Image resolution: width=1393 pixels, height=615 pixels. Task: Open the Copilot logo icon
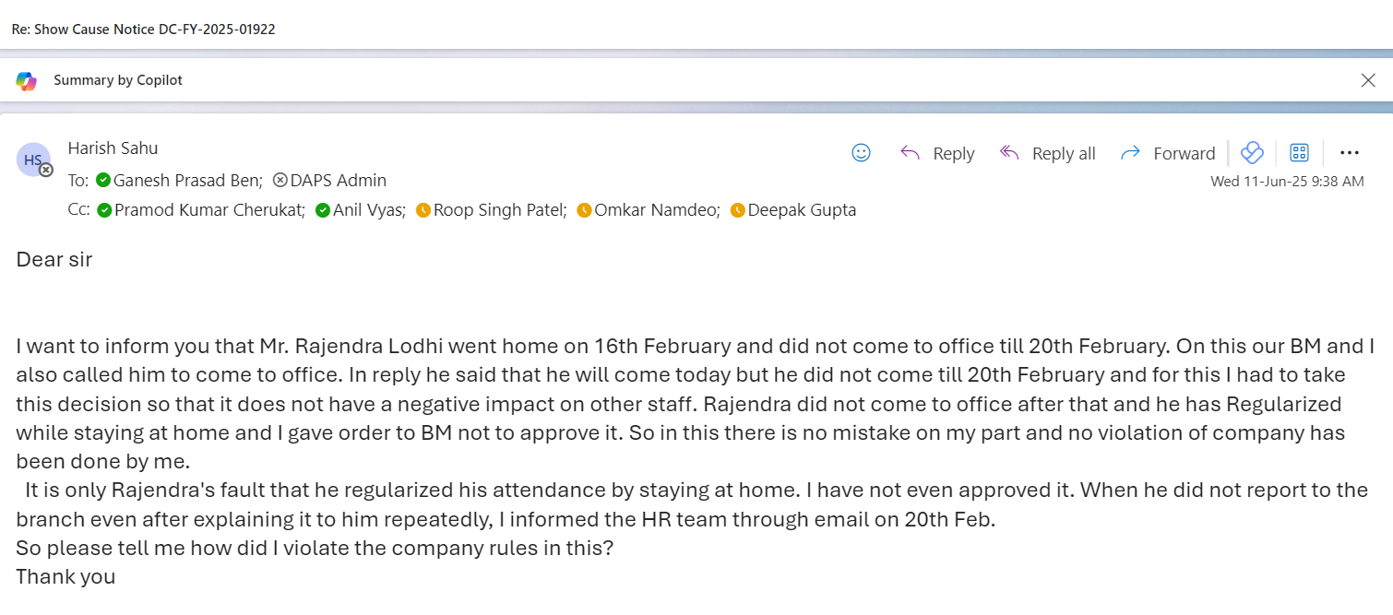click(x=26, y=81)
